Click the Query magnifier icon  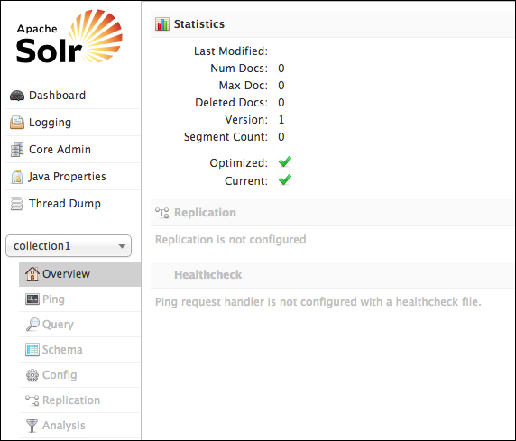(x=32, y=325)
